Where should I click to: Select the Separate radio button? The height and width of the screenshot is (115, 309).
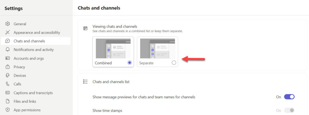point(174,63)
